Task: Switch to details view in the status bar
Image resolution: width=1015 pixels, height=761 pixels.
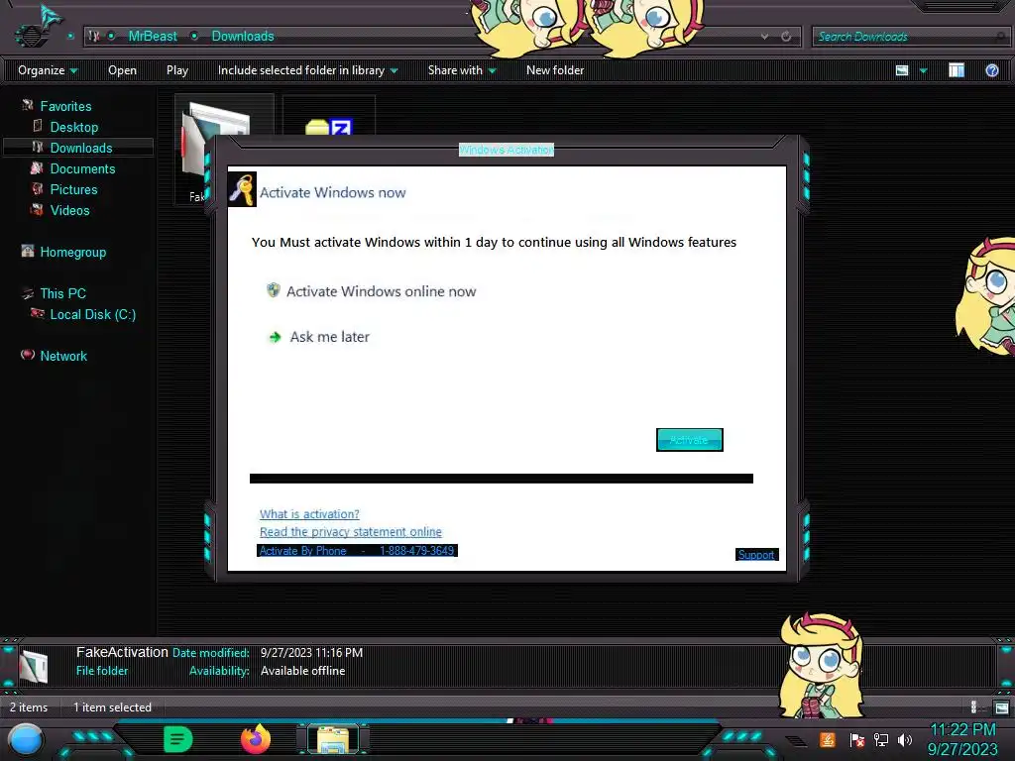Action: 975,707
